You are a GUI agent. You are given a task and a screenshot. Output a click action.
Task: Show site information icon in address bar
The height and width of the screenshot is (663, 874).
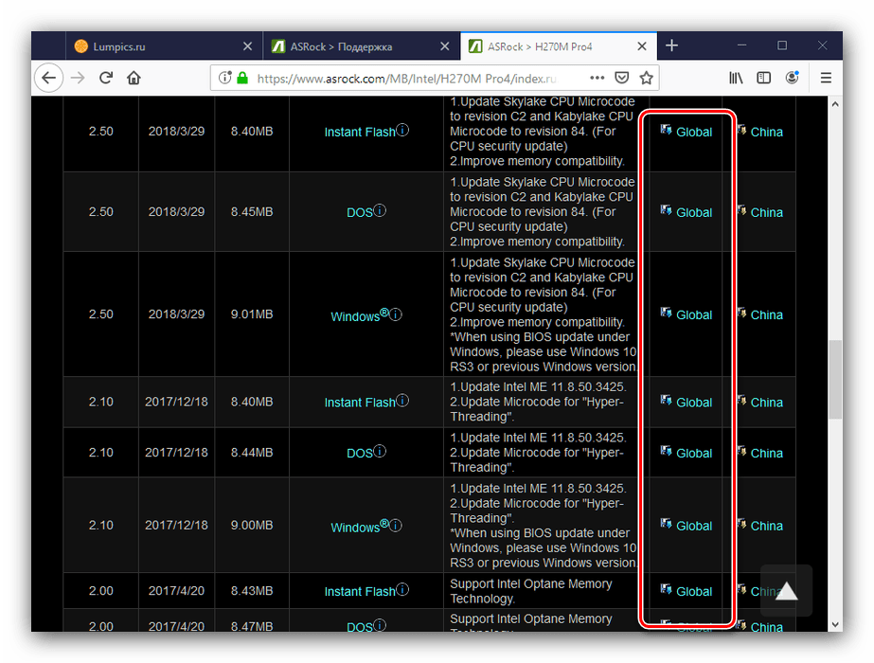[224, 78]
